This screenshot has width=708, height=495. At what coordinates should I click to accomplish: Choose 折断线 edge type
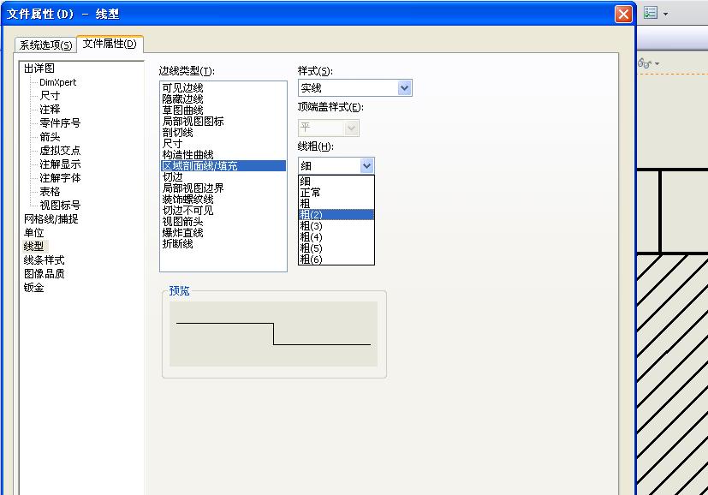coord(223,244)
